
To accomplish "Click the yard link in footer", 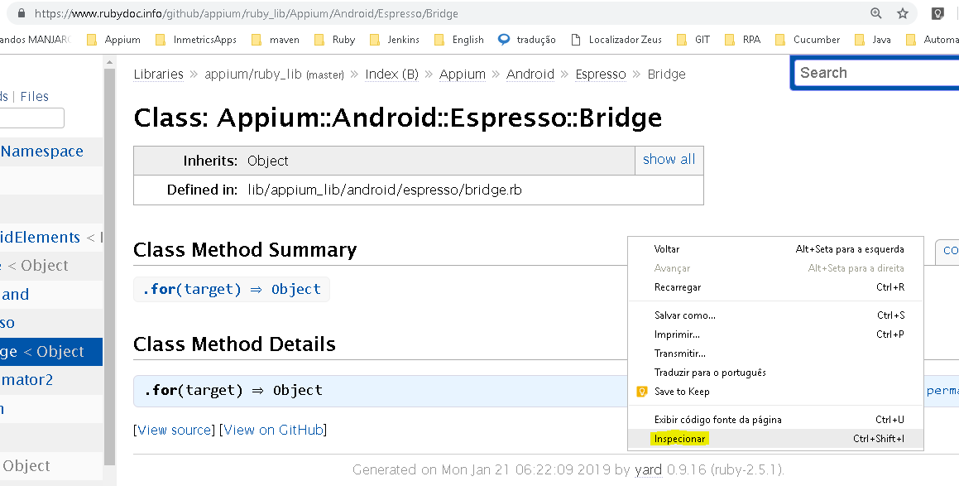I will (x=649, y=469).
